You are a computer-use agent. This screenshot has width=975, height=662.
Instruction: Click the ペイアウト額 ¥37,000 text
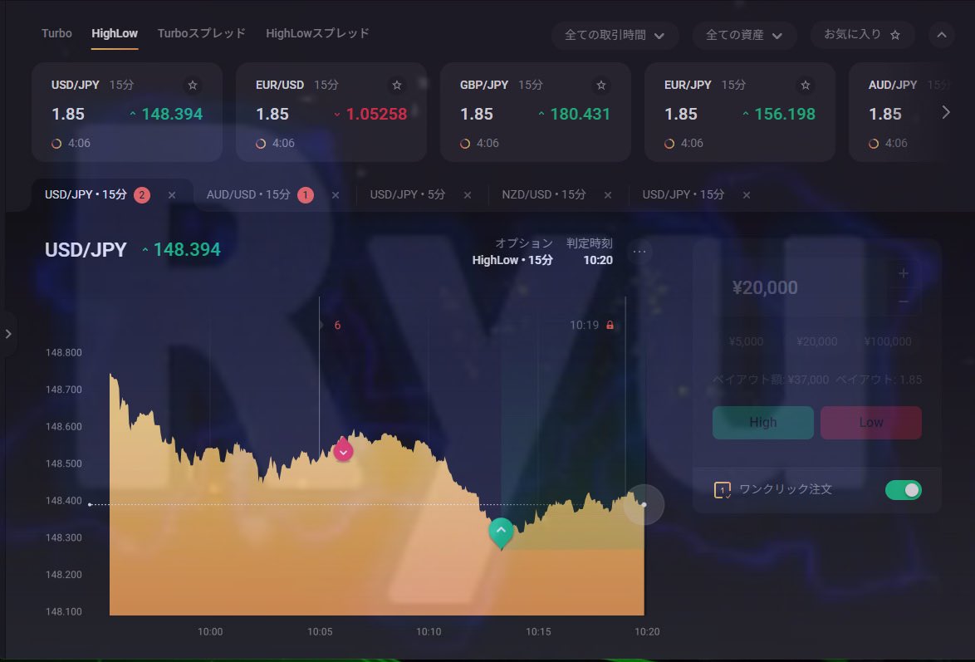(x=771, y=380)
